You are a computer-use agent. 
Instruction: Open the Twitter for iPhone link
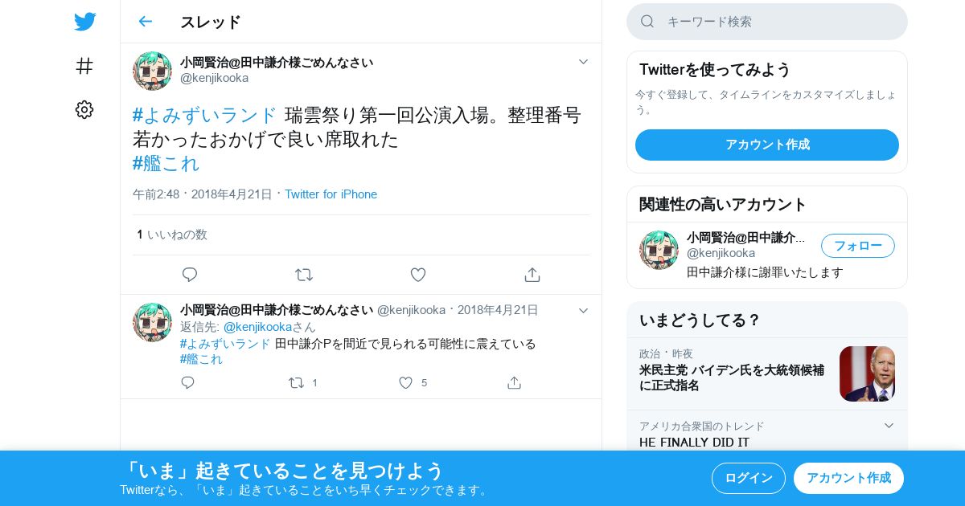point(331,194)
